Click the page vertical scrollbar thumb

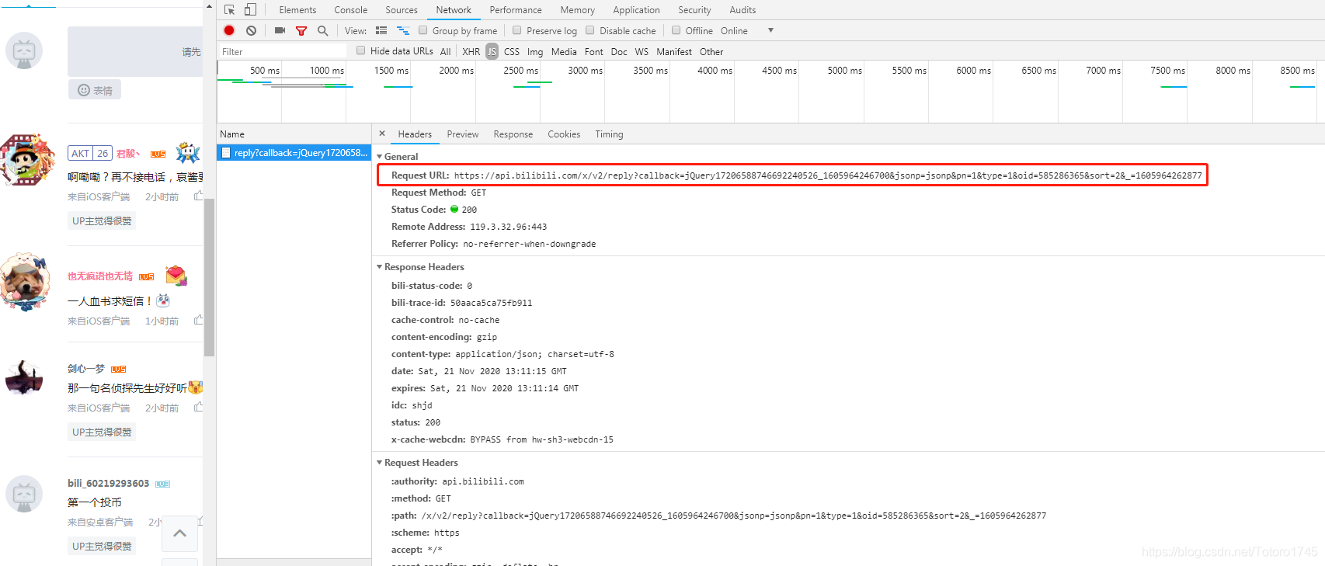tap(209, 277)
